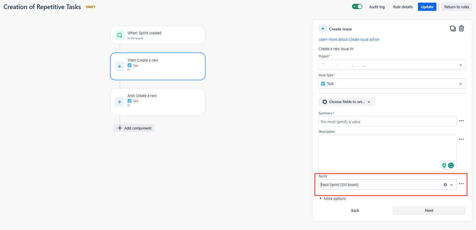This screenshot has width=476, height=230.
Task: Click the Grammarly icon in Description
Action: click(x=451, y=166)
